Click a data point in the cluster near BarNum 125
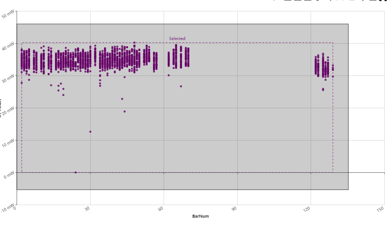This screenshot has height=225, width=390. click(x=318, y=63)
